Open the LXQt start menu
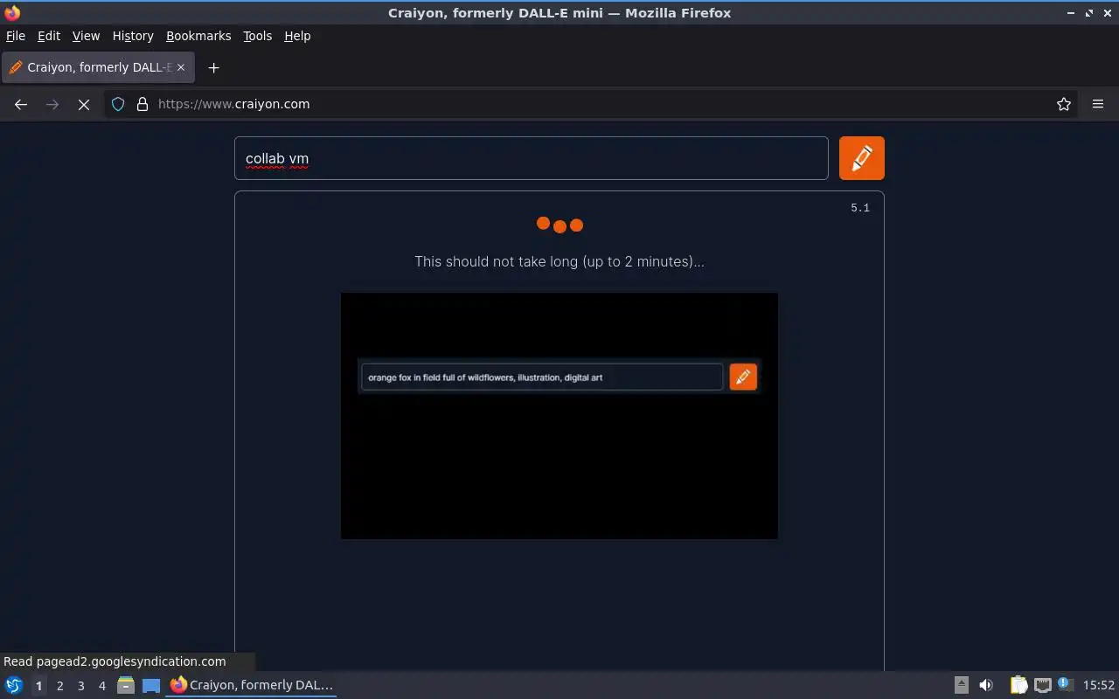This screenshot has height=699, width=1119. pyautogui.click(x=13, y=685)
